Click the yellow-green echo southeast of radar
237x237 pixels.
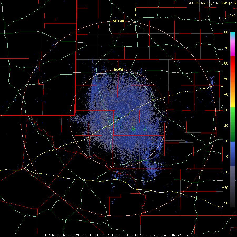133,129
